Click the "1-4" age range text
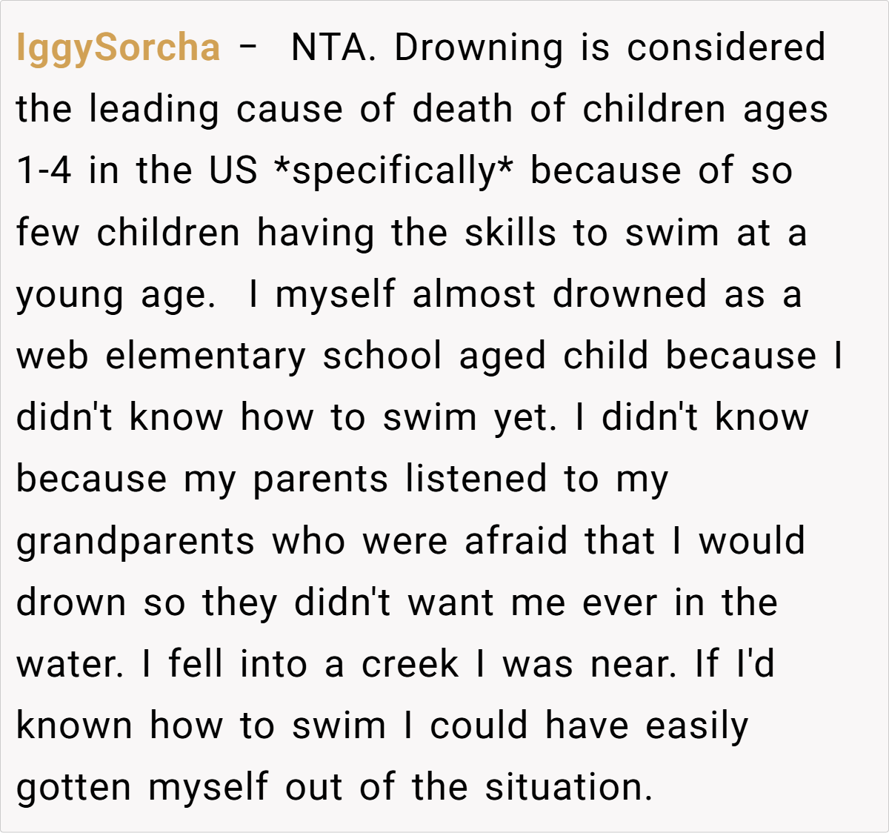Viewport: 889px width, 833px height. click(x=44, y=170)
